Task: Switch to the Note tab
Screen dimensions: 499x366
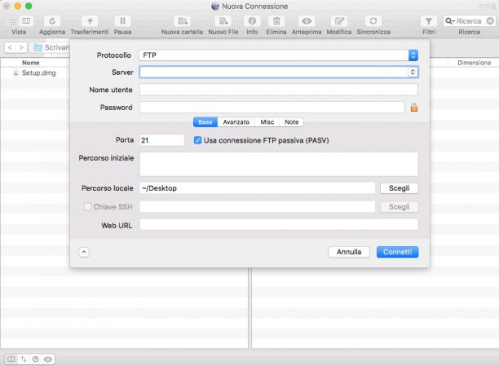Action: pyautogui.click(x=292, y=122)
